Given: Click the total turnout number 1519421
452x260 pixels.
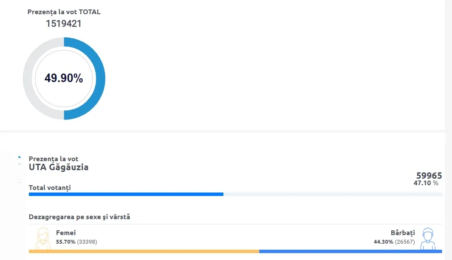Looking at the screenshot, I should point(64,23).
